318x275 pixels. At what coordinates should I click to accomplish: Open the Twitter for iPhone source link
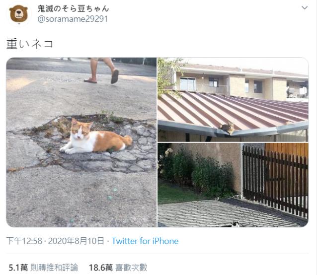145,241
